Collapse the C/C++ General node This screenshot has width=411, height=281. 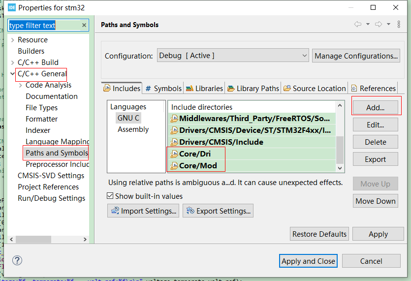[x=12, y=74]
